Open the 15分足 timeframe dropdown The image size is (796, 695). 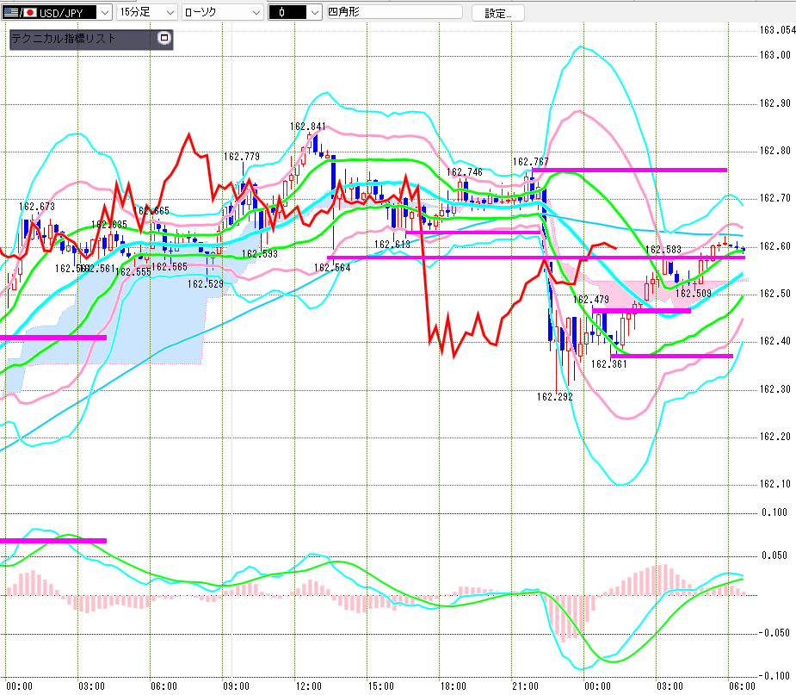pos(146,12)
